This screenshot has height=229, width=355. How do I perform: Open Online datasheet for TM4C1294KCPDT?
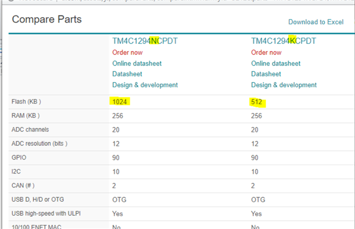click(x=276, y=63)
